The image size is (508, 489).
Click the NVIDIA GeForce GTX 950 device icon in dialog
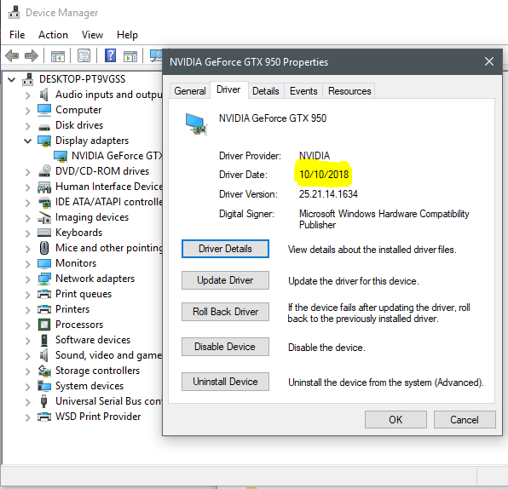point(196,124)
